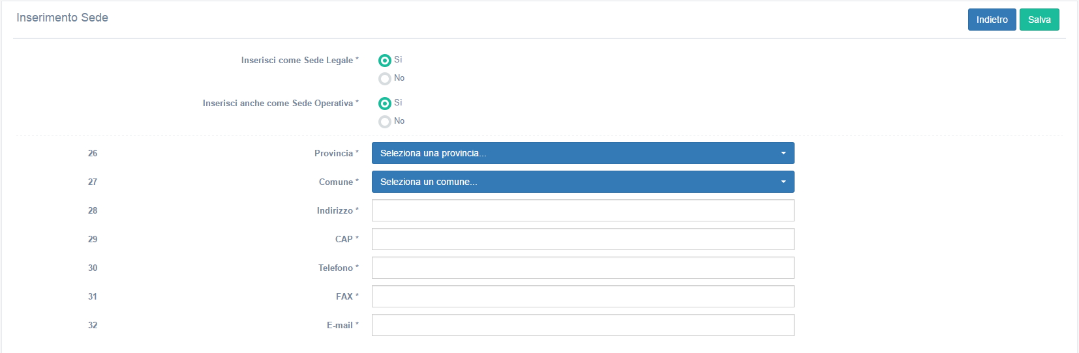The width and height of the screenshot is (1079, 353).
Task: Choose Si for Sede Operativa
Action: point(385,104)
